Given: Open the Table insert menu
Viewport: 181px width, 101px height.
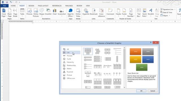Looking at the screenshot, I should pos(22,13).
